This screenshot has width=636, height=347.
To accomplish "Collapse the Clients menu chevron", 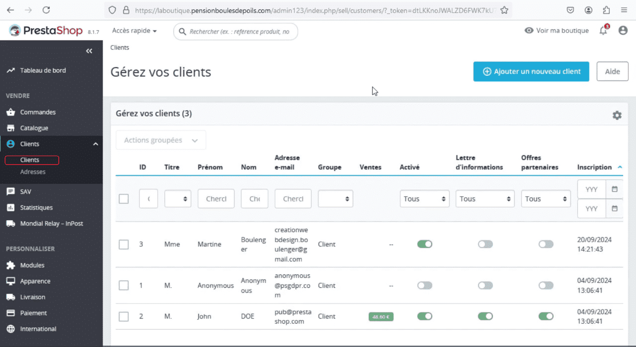I will coord(96,144).
